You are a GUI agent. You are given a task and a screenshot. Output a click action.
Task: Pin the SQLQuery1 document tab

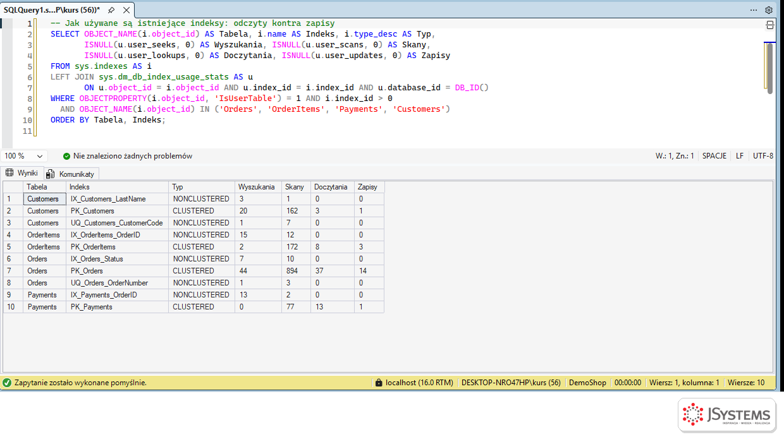tap(111, 10)
